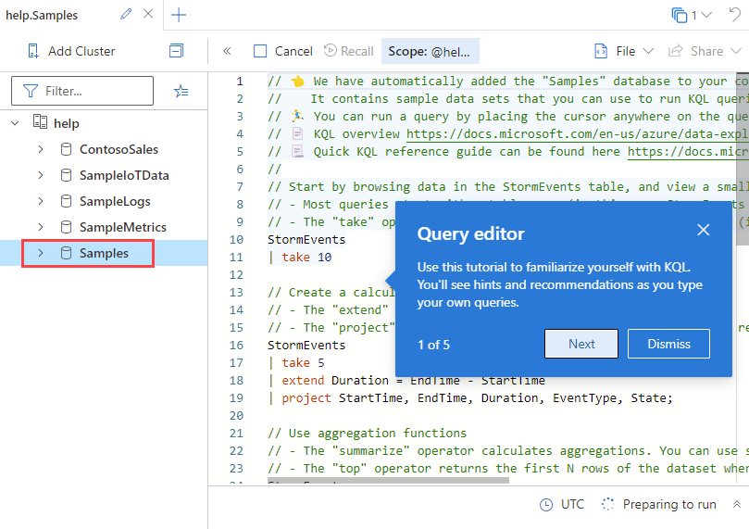Collapse all items in connection pane
Image resolution: width=749 pixels, height=529 pixels.
176,51
